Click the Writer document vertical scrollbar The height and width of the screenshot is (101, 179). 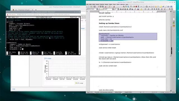pyautogui.click(x=171, y=50)
